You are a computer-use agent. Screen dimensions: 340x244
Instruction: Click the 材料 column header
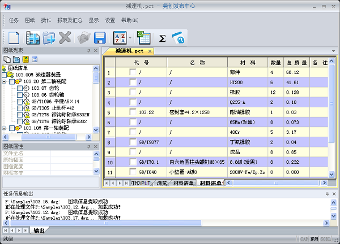[x=248, y=62]
